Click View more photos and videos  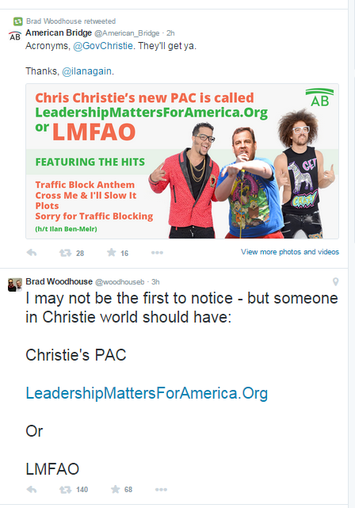[290, 252]
